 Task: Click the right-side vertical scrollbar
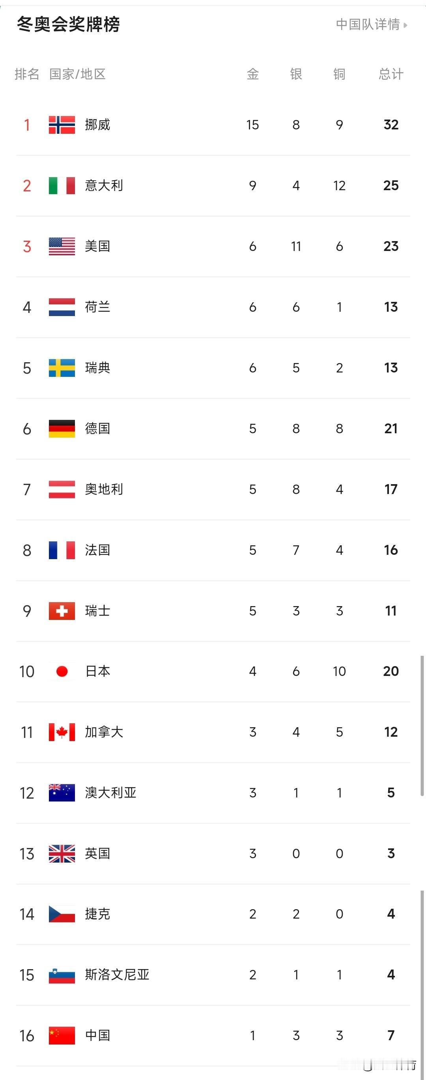tap(422, 726)
